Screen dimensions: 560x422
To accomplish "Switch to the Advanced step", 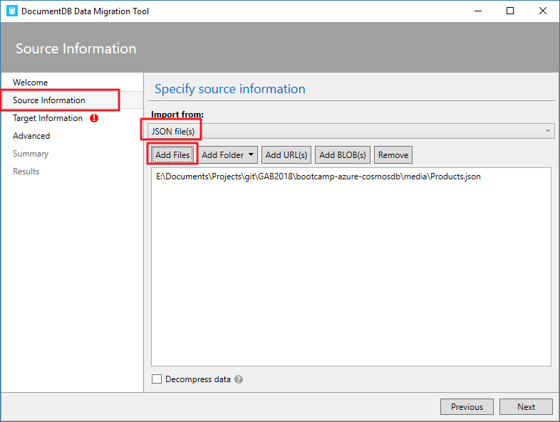I will (x=31, y=136).
